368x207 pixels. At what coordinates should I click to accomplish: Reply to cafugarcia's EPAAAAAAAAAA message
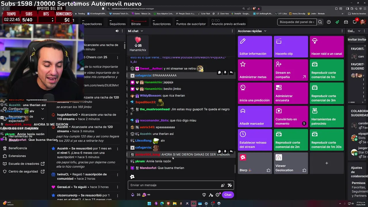(x=231, y=72)
